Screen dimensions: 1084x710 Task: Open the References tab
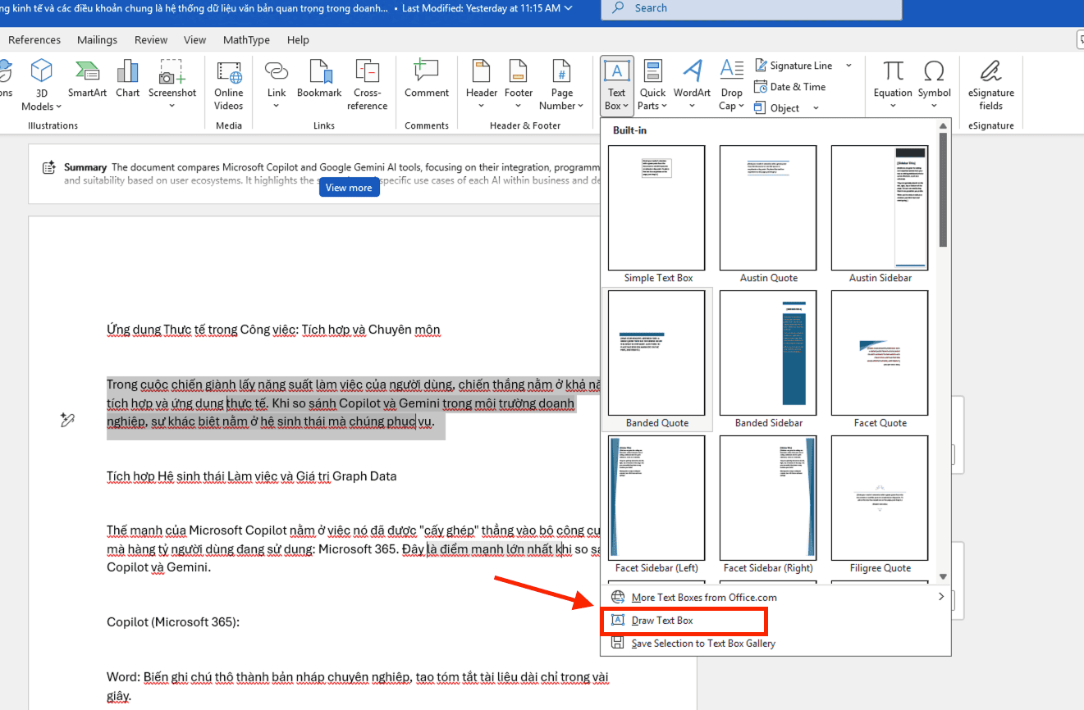pos(34,39)
